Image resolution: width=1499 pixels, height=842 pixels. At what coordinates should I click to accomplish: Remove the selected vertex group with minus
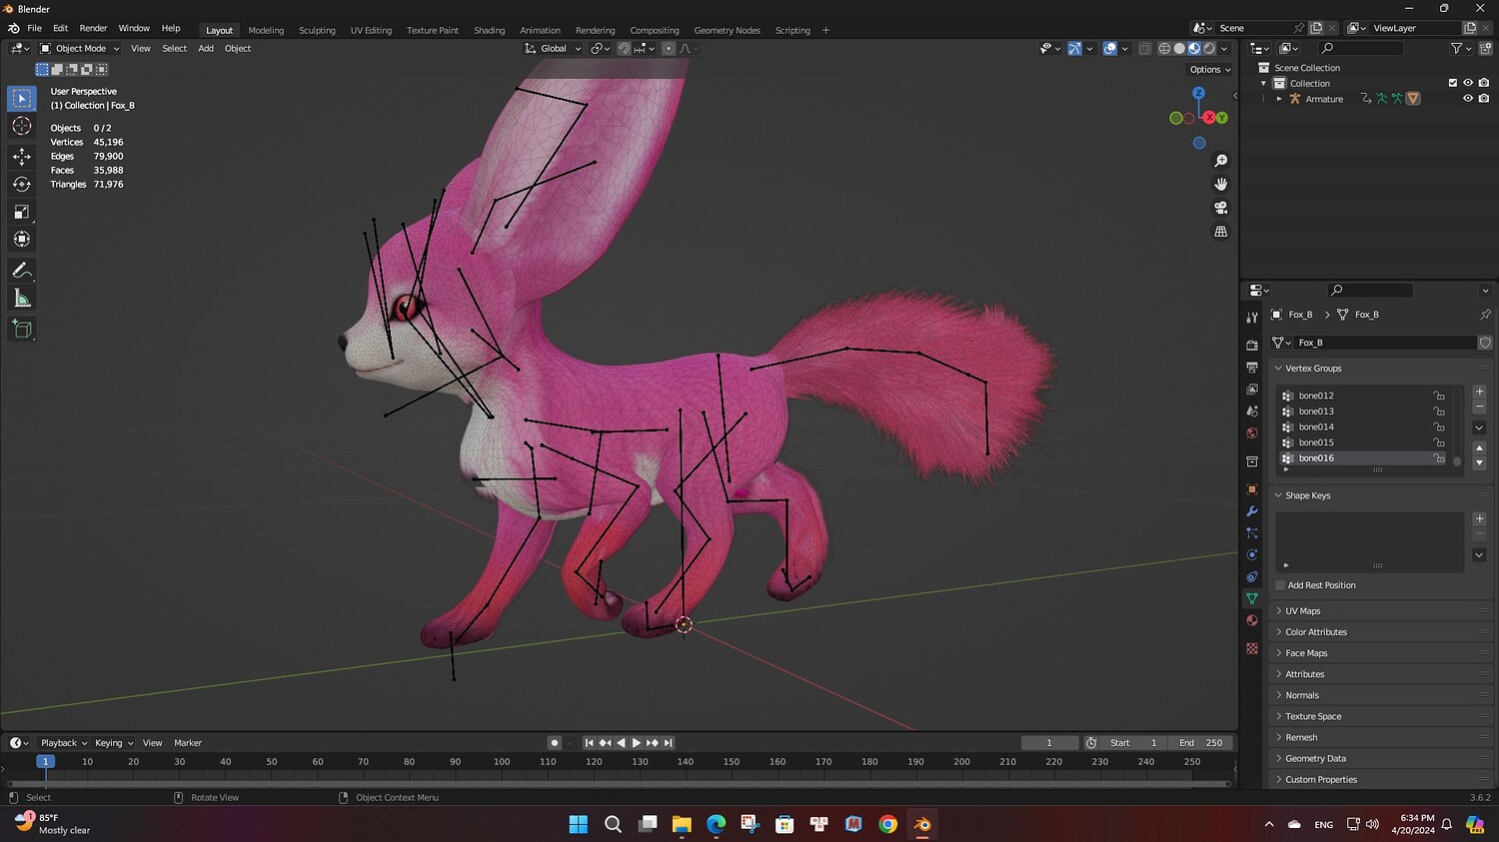[1479, 407]
